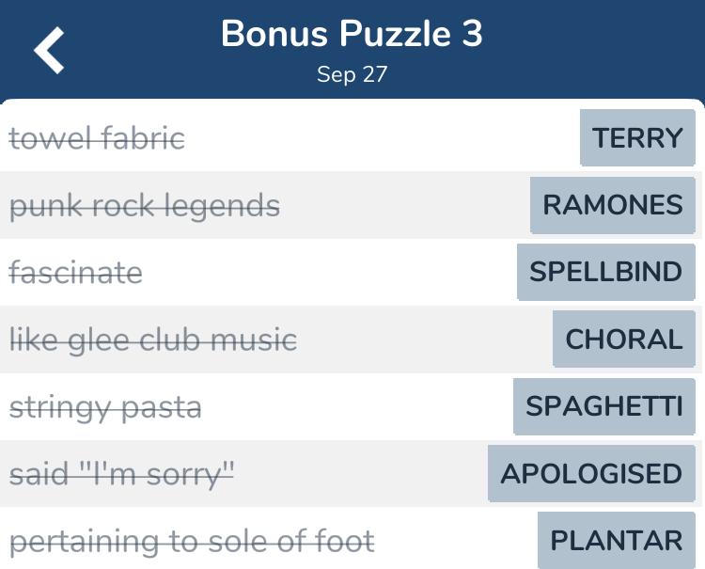Click the 'Sep 27' date label
705x569 pixels.
coord(352,74)
